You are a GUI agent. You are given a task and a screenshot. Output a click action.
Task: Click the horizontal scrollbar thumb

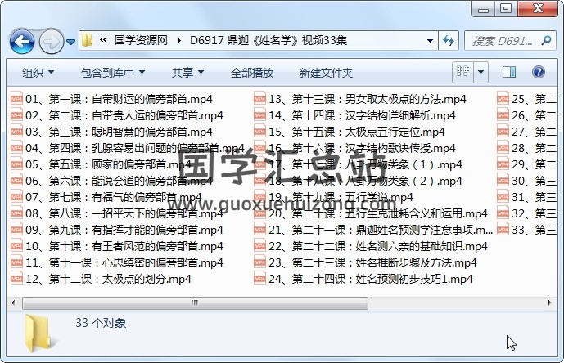click(195, 303)
